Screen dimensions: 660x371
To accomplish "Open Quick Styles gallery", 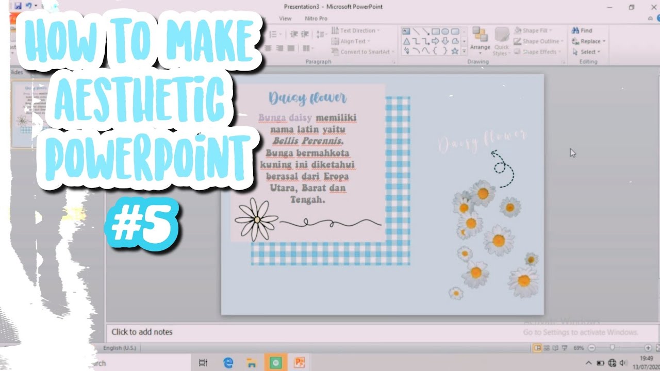I will click(501, 41).
